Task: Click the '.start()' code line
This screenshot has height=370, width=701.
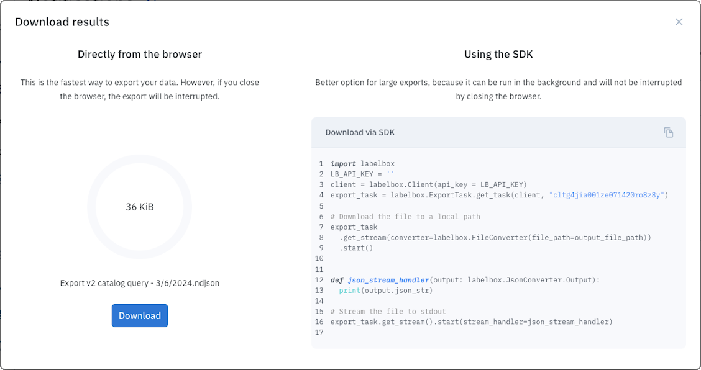Action: click(356, 248)
